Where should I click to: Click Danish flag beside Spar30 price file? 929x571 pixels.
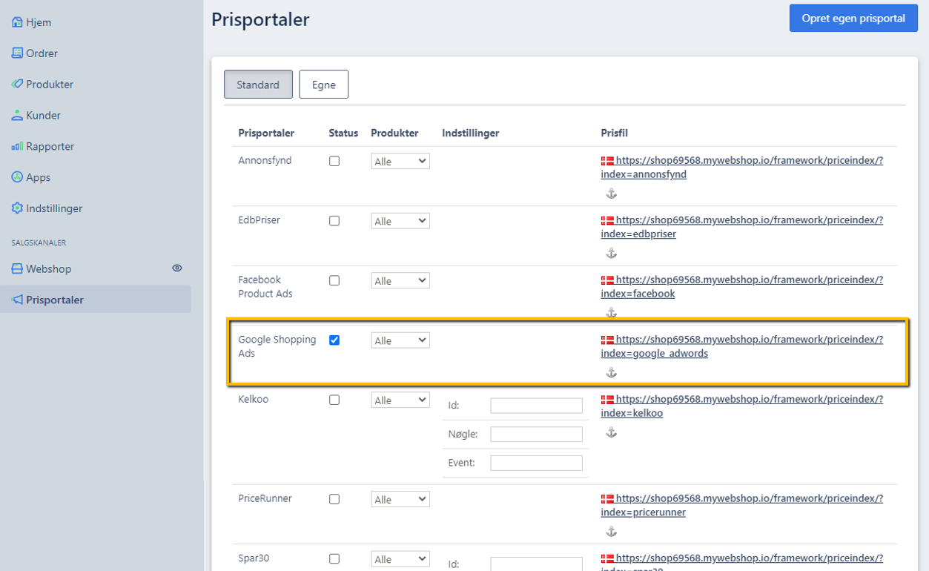[607, 558]
